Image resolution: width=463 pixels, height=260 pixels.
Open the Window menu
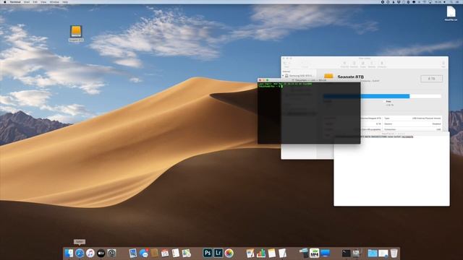click(54, 2)
